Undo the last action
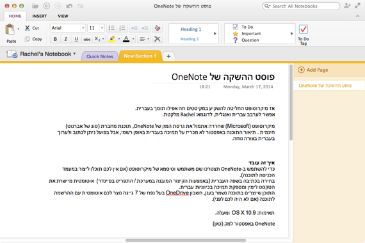The height and width of the screenshot is (243, 365). [69, 6]
